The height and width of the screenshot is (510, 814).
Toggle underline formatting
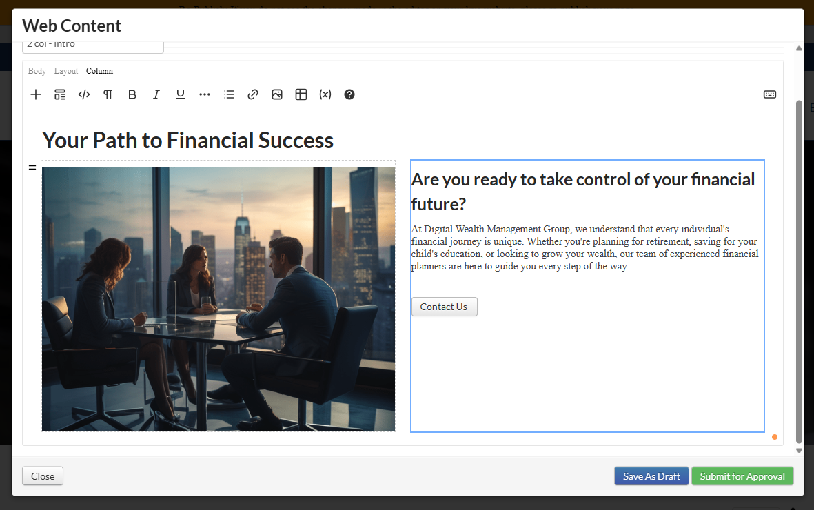coord(181,94)
